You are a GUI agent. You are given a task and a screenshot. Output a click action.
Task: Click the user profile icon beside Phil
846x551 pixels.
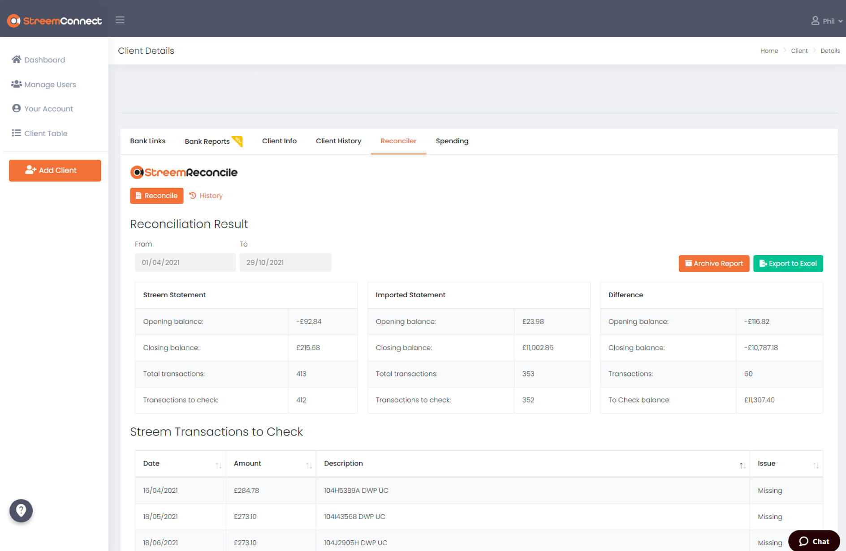[x=815, y=21]
